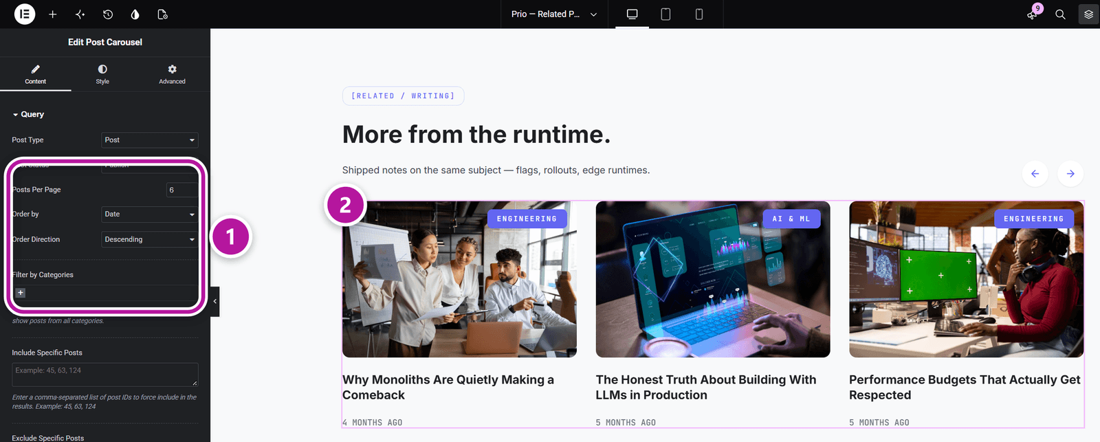Open The Honest Truth About LLMs post
Screen dimensions: 1100x442
(706, 387)
